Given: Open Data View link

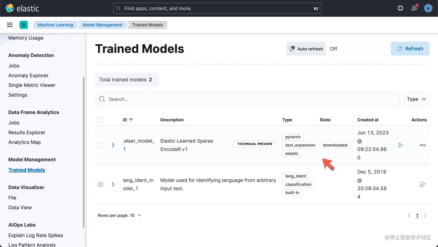Looking at the screenshot, I should (x=20, y=207).
